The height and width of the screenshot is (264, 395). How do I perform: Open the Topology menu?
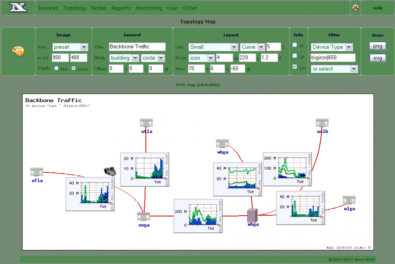75,8
